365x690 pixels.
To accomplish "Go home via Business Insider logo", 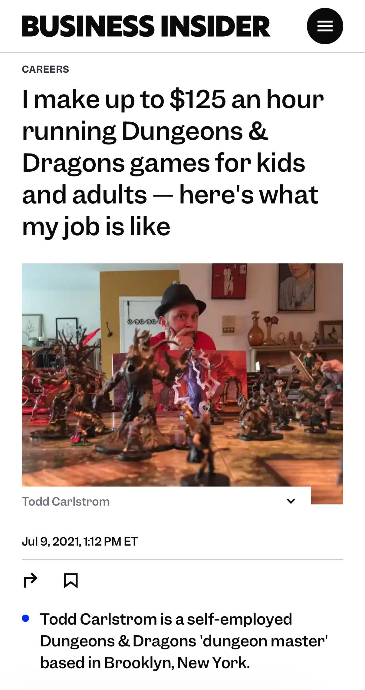I will coord(146,26).
